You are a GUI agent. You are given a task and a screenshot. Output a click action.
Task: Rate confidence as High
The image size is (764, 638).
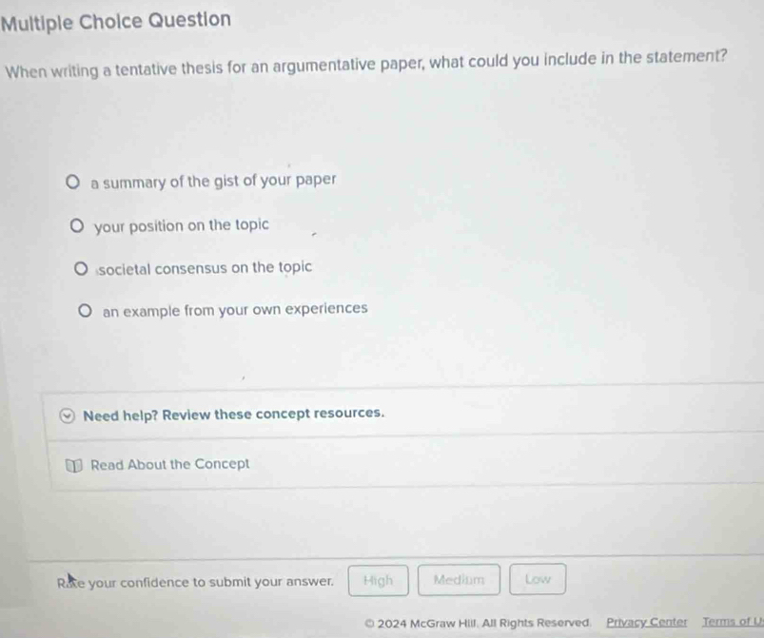(x=378, y=578)
